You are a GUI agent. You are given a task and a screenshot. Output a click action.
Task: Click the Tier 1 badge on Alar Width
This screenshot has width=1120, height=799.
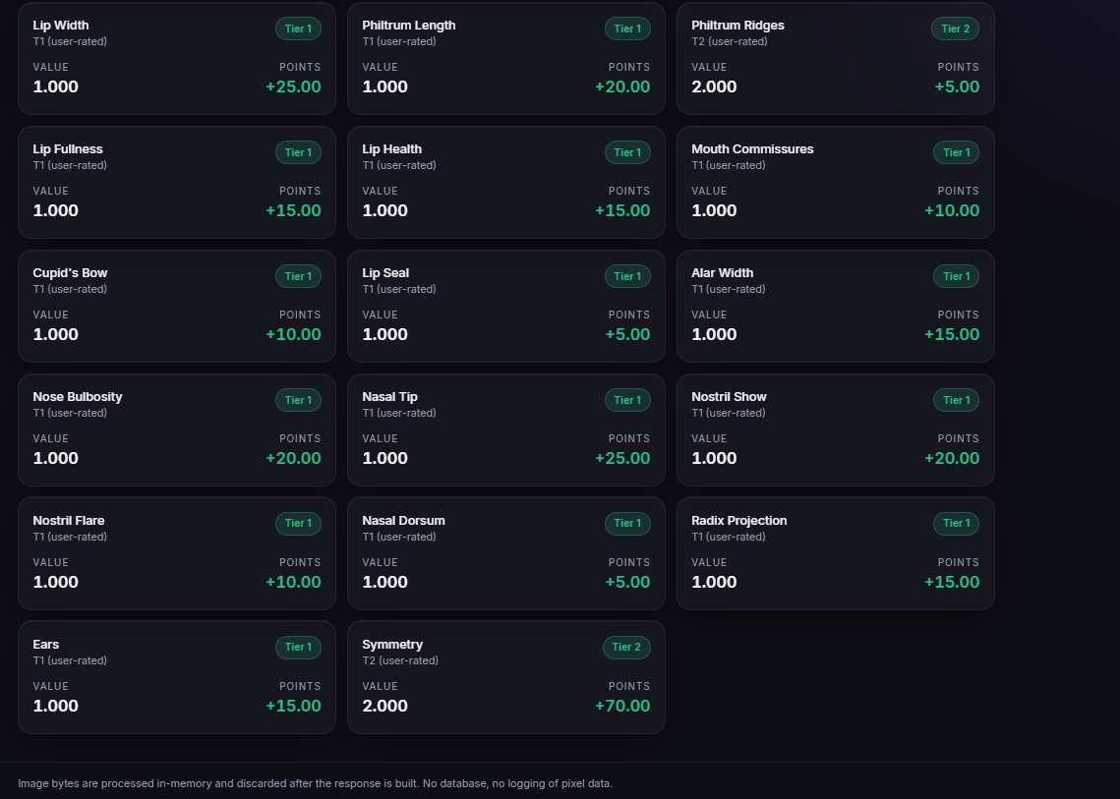[x=956, y=276]
